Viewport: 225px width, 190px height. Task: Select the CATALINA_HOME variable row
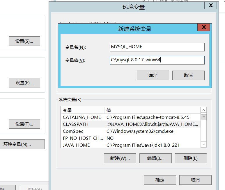click(131, 117)
